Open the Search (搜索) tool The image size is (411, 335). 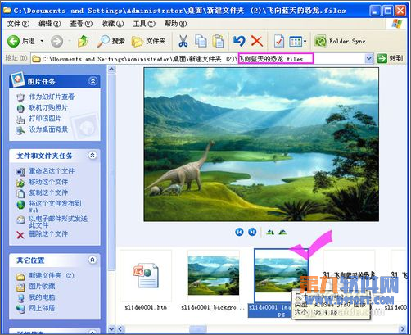(111, 41)
